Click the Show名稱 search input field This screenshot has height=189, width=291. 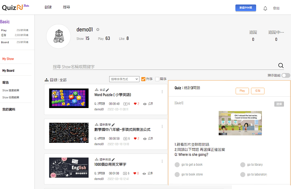coord(162,66)
